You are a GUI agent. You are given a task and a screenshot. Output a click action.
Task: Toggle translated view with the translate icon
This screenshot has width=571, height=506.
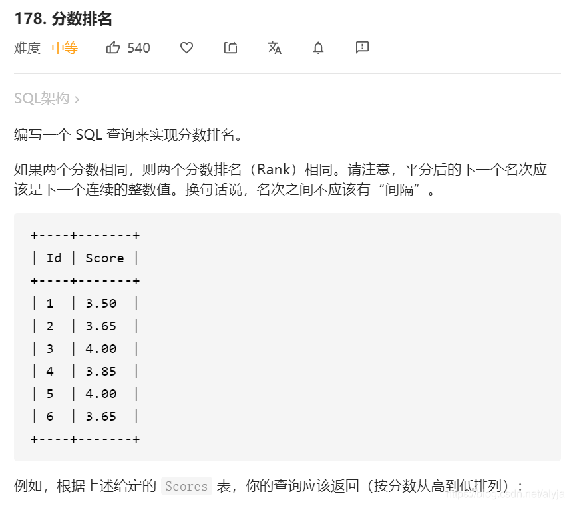pyautogui.click(x=274, y=48)
